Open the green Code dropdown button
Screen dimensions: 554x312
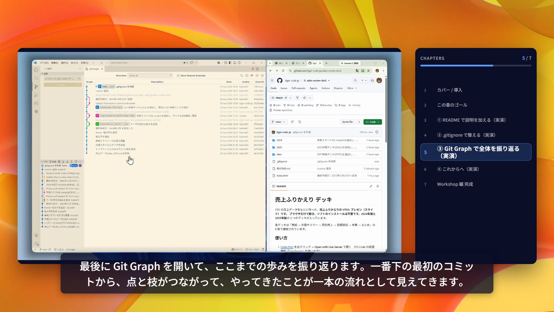tap(373, 122)
